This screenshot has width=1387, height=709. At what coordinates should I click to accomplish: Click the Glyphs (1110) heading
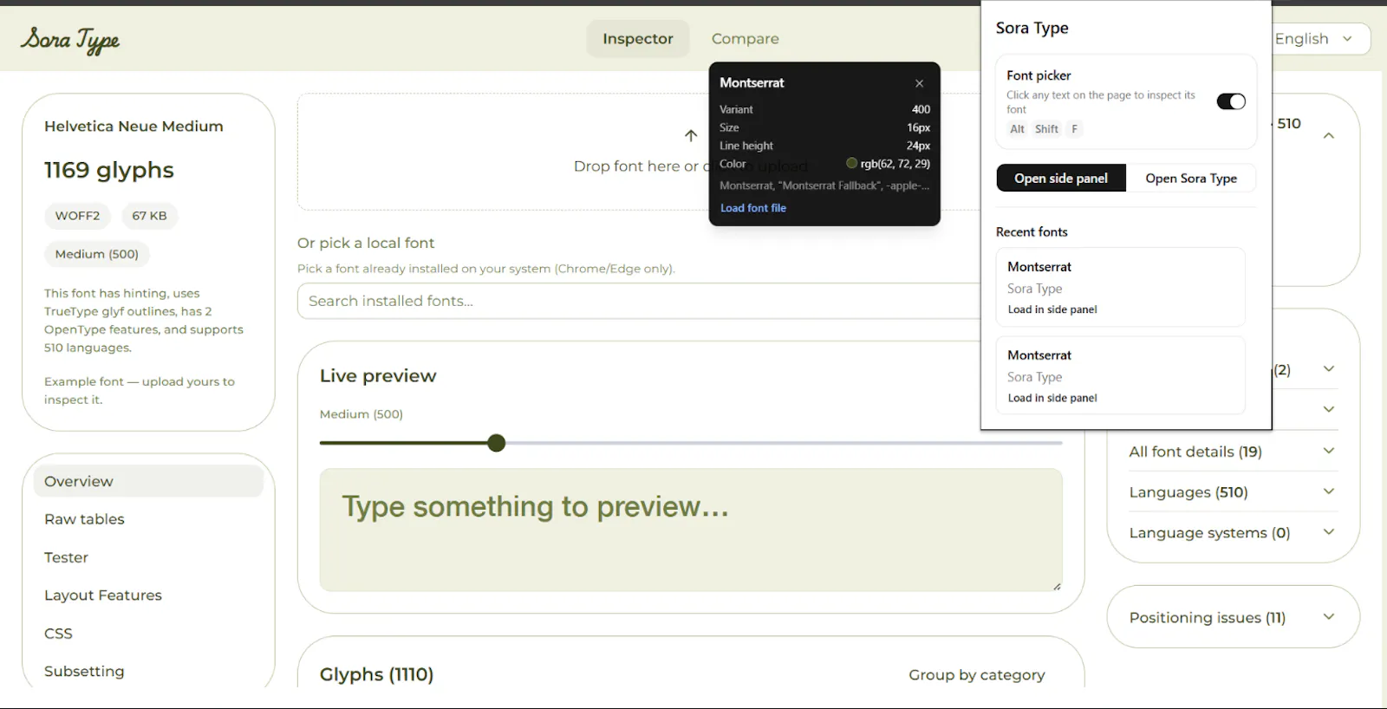[376, 674]
